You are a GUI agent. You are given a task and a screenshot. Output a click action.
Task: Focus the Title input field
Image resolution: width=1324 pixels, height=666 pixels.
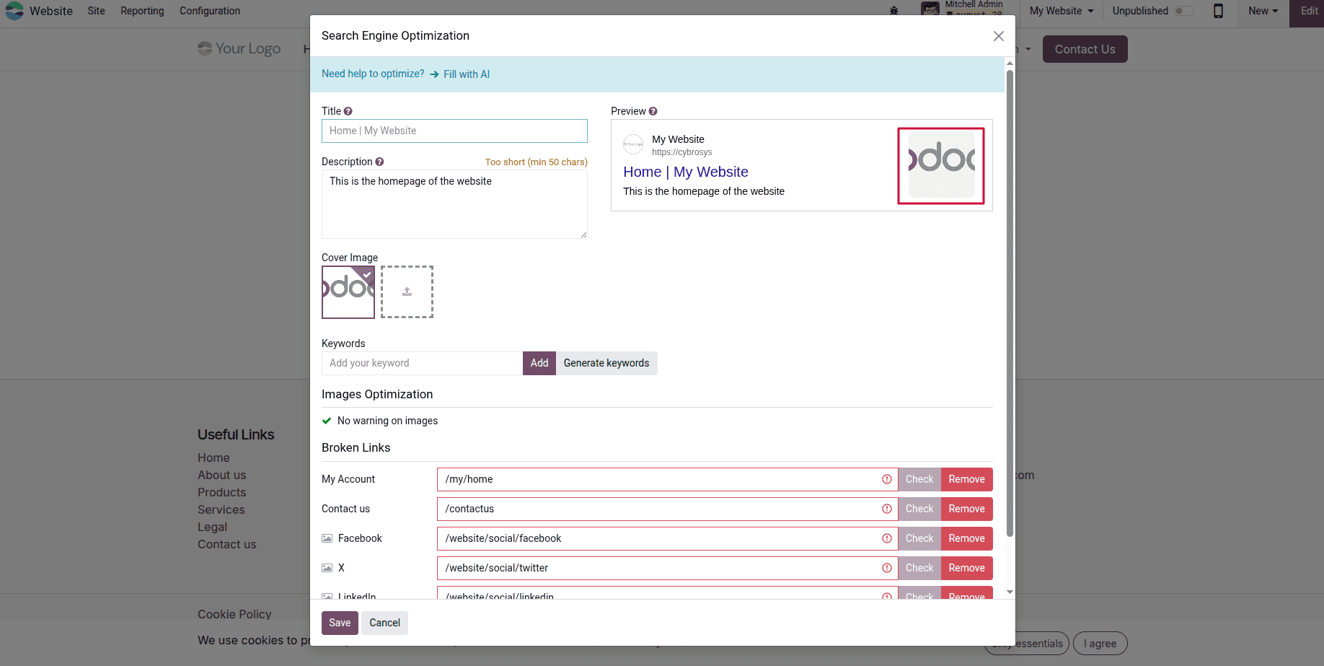pyautogui.click(x=454, y=131)
